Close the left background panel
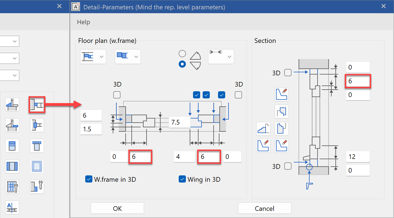This screenshot has width=394, height=218. point(59,6)
